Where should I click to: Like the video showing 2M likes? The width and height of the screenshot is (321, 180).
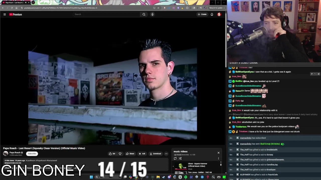[112, 154]
